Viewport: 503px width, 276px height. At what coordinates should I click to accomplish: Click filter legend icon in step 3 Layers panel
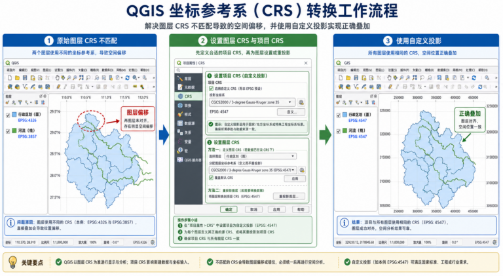(350, 103)
